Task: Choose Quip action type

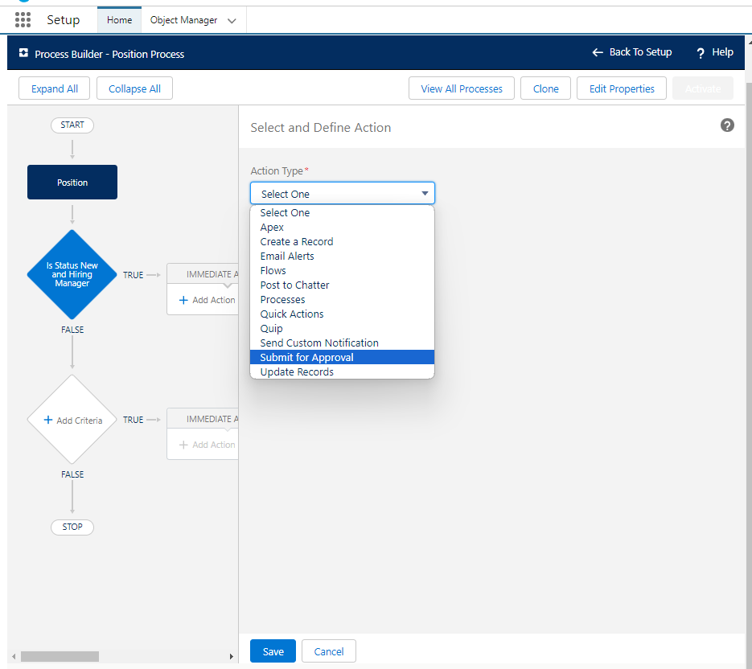Action: (x=342, y=329)
